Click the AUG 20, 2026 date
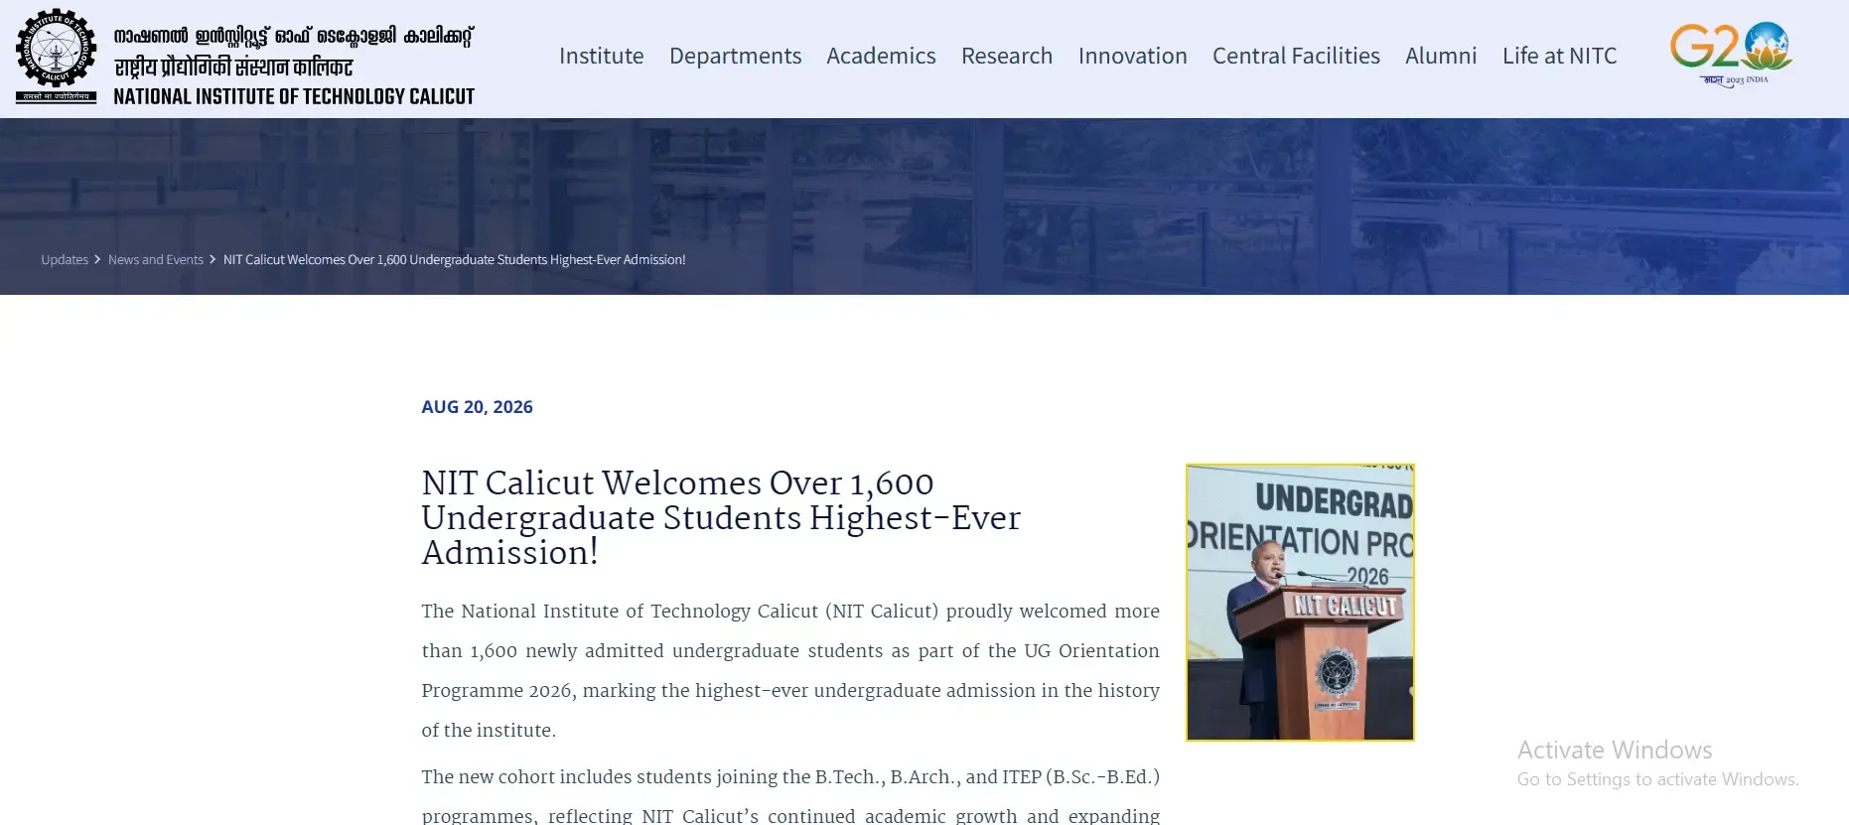Screen dimensions: 1849x825 (x=477, y=407)
